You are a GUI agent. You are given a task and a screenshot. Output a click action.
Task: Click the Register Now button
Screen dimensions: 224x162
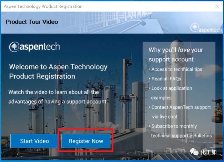(x=86, y=141)
